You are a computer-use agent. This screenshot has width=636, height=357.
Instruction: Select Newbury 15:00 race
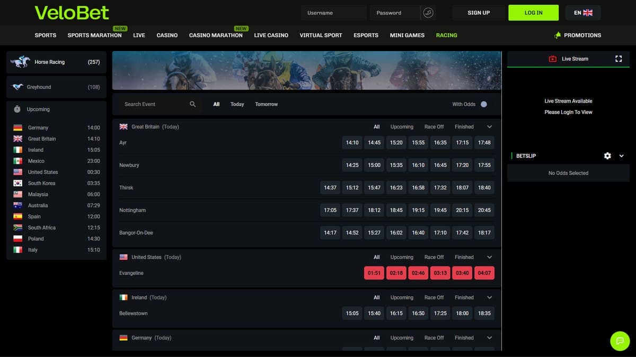pyautogui.click(x=374, y=165)
